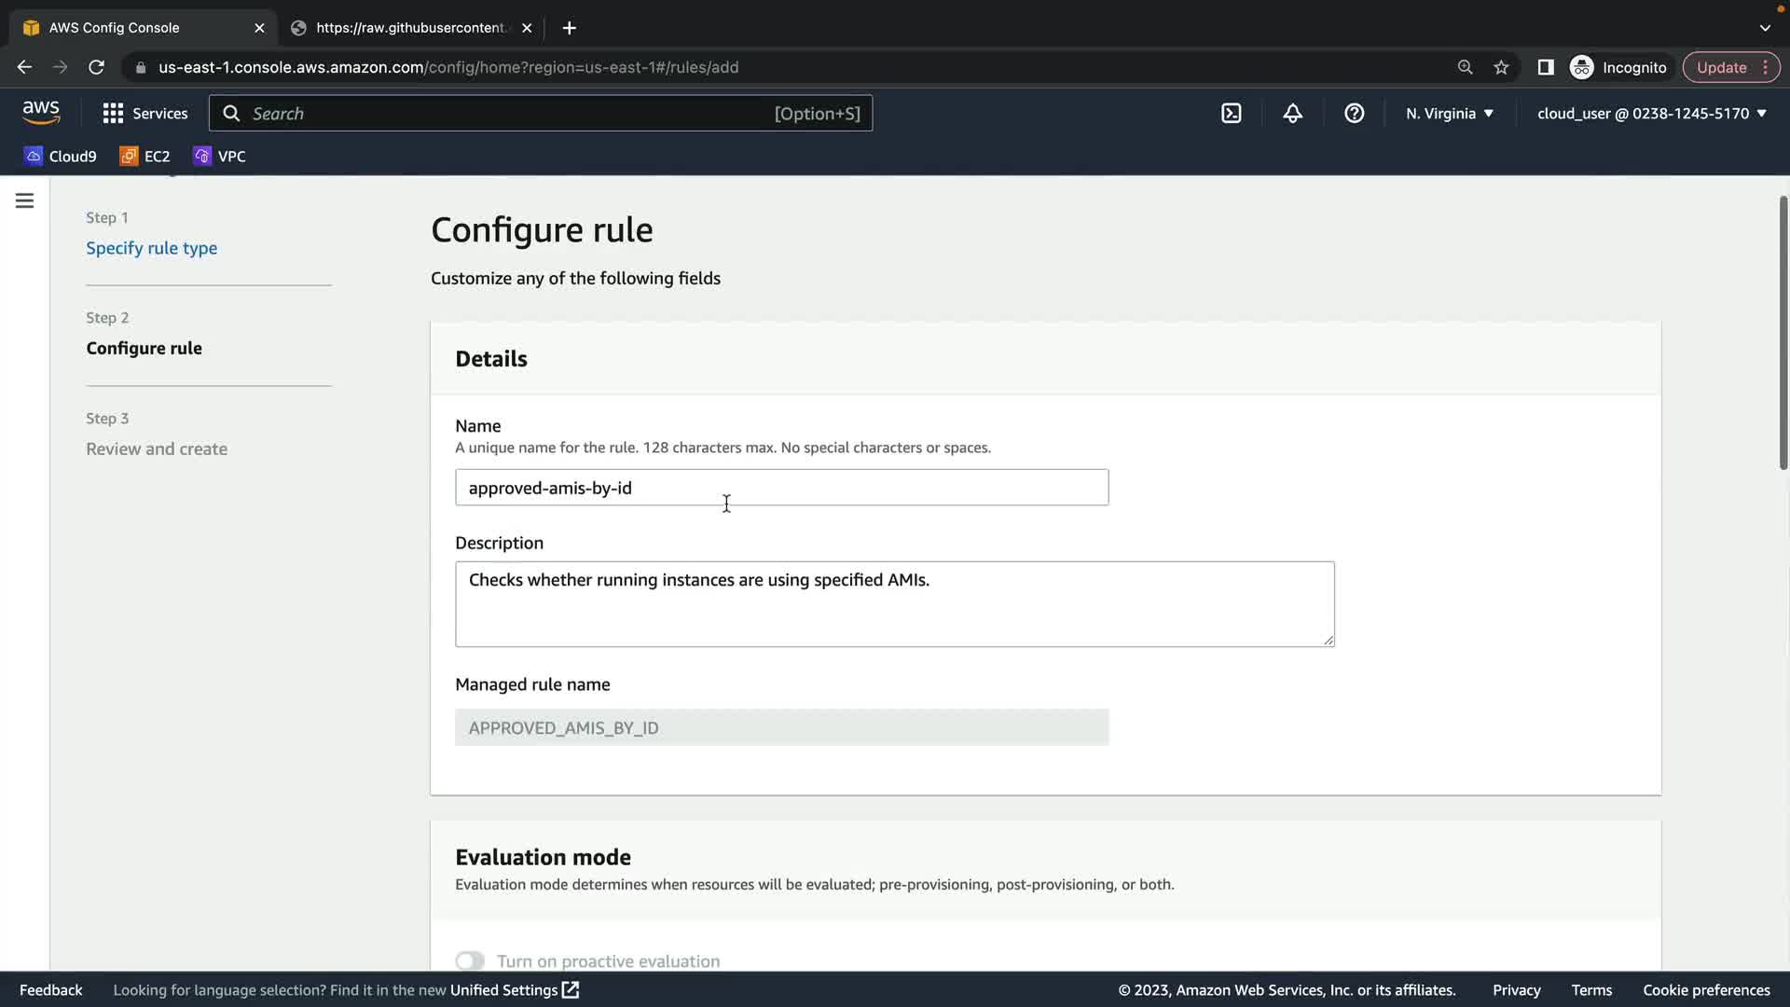Expand the cloud_user account dropdown

pos(1651,114)
